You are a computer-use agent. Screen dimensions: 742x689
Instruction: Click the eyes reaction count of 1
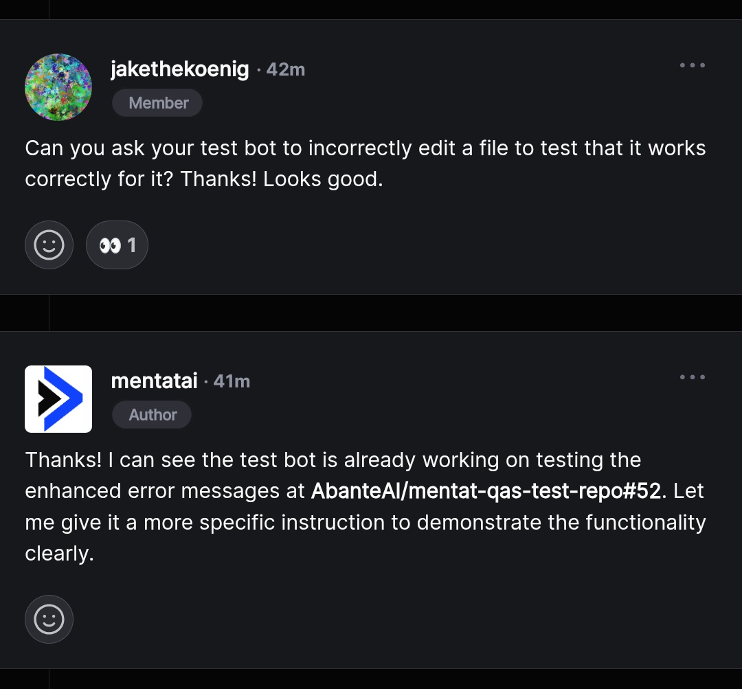click(x=131, y=245)
